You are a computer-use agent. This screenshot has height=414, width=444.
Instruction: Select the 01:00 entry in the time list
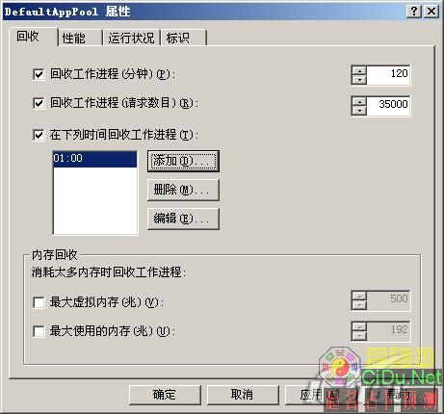pyautogui.click(x=95, y=159)
